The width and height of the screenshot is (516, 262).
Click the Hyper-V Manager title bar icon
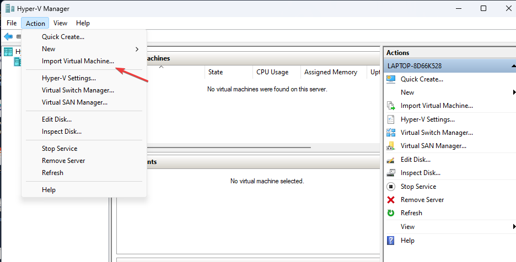click(x=10, y=8)
